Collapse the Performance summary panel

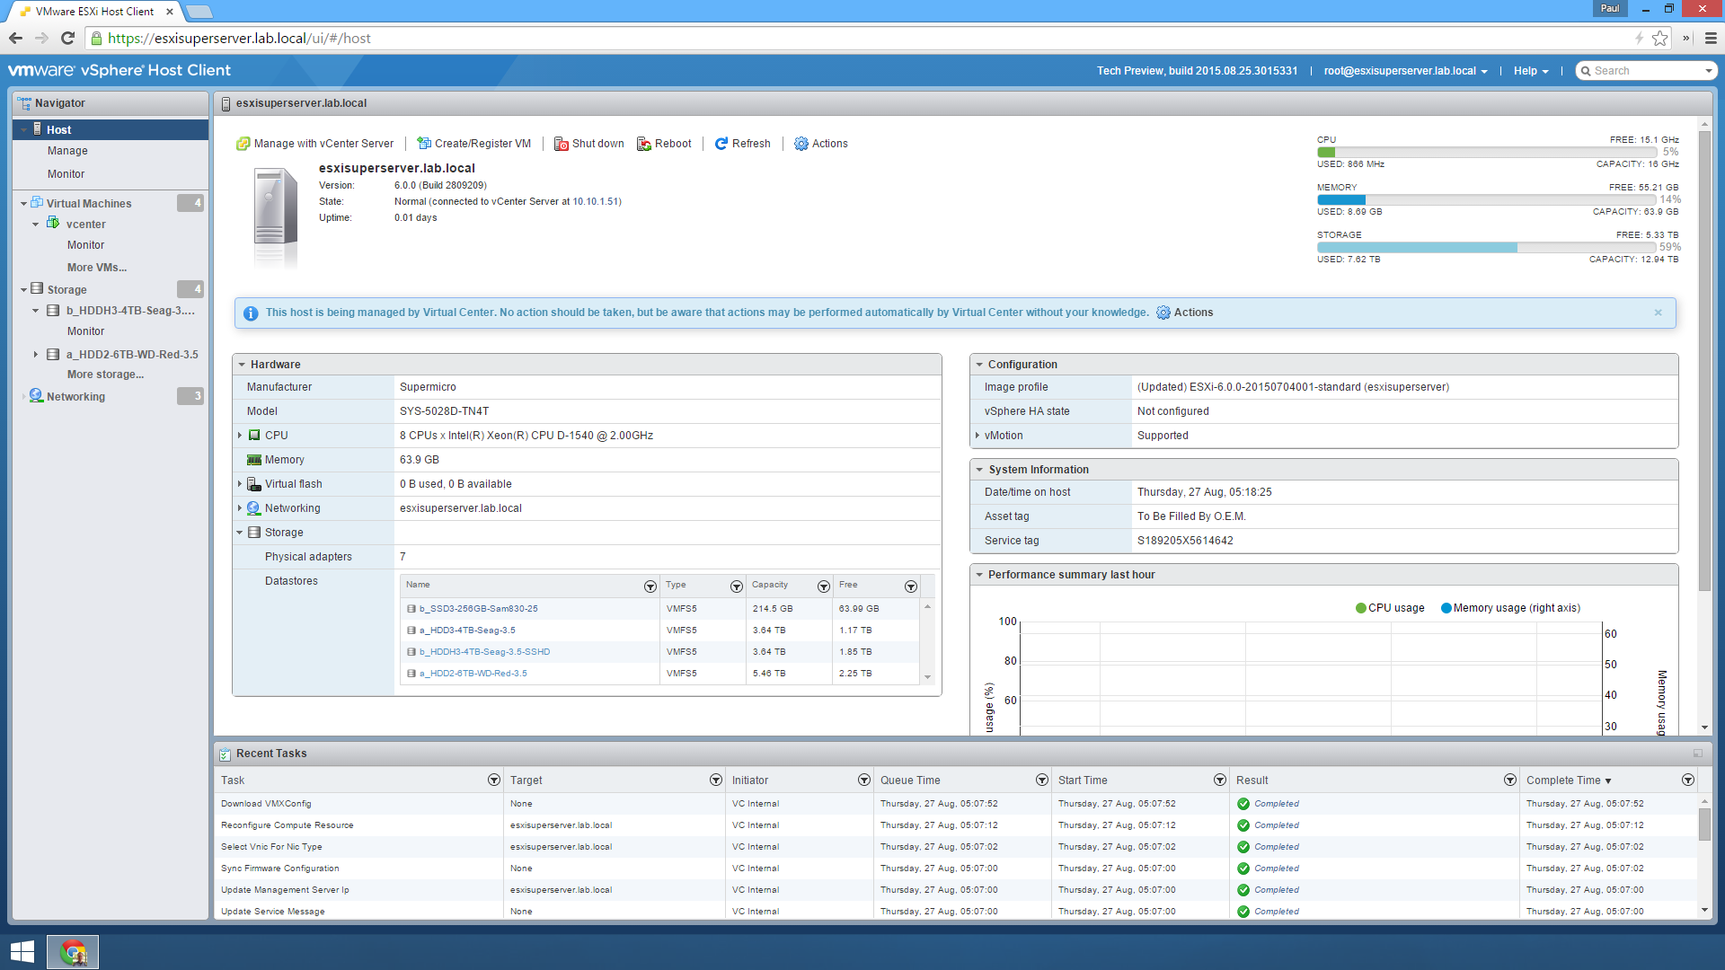point(979,575)
